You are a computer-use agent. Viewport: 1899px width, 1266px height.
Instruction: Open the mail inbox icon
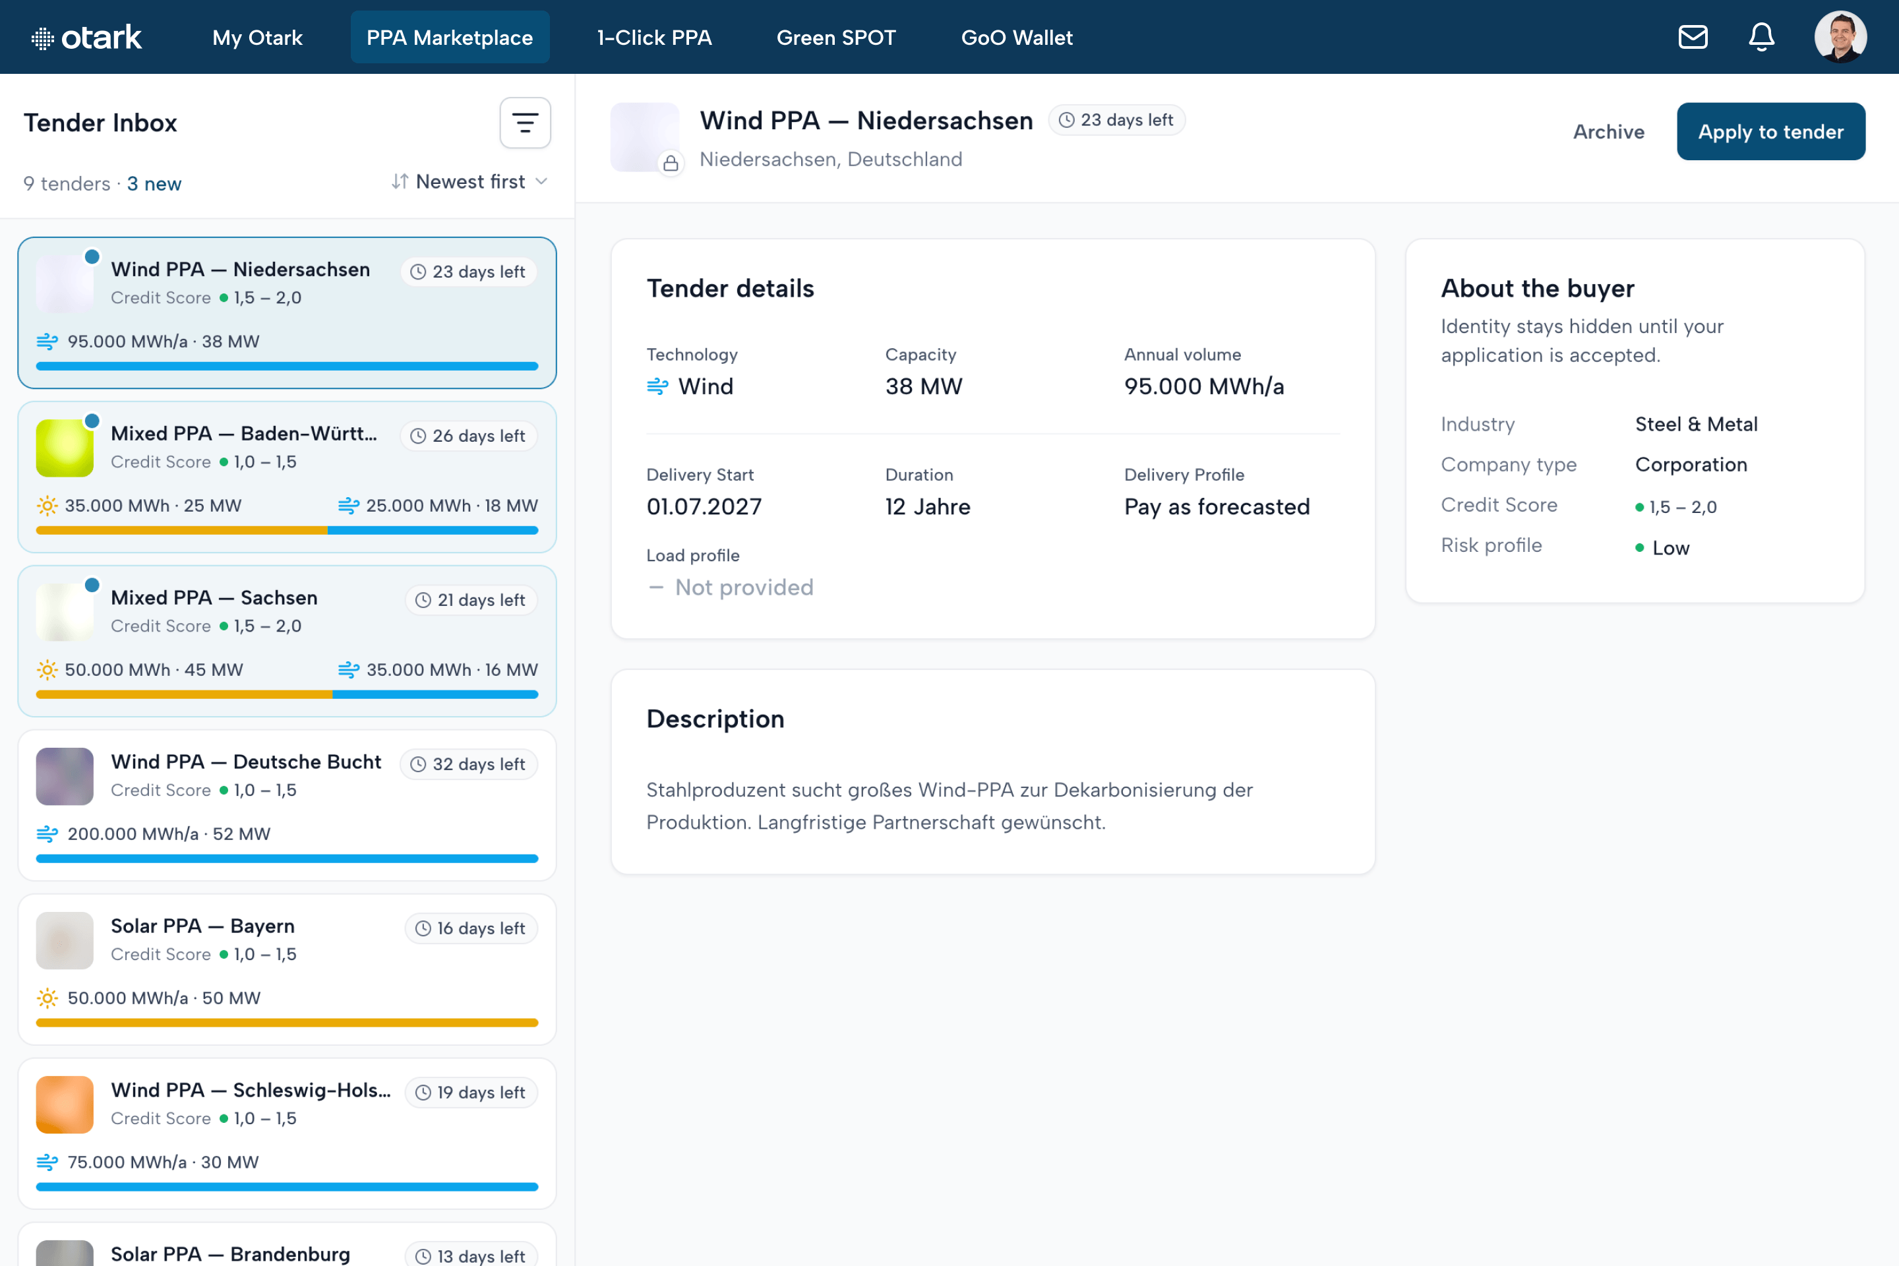point(1693,37)
